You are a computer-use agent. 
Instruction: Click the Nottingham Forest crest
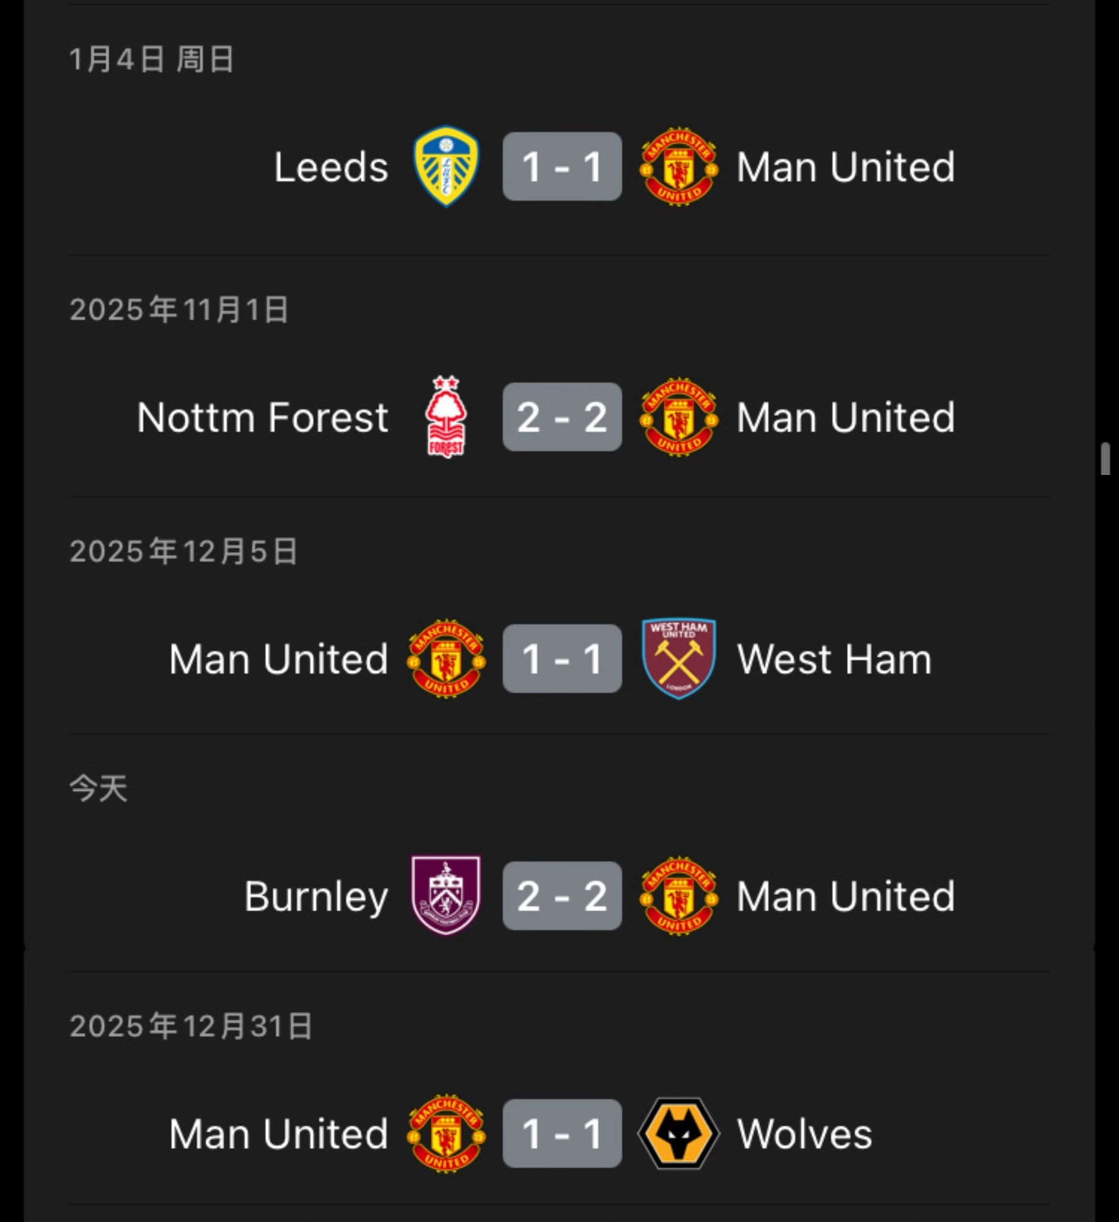pyautogui.click(x=446, y=417)
